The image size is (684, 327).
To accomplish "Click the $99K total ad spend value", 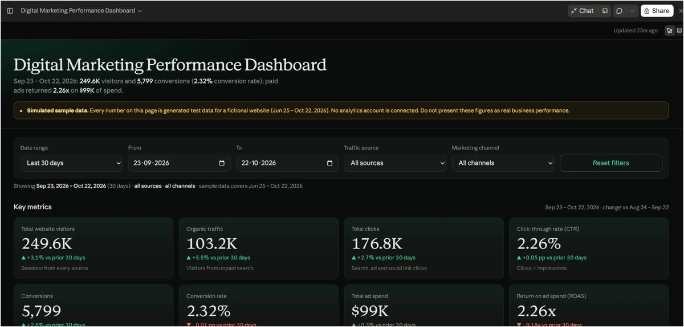I will click(x=370, y=311).
